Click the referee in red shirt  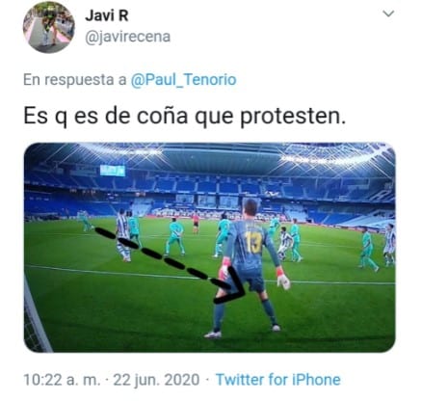pos(196,222)
